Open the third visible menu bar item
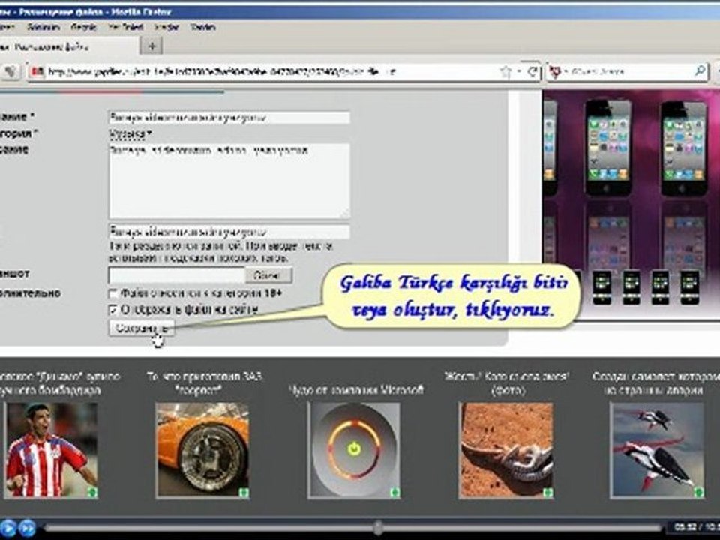This screenshot has height=540, width=720. coord(83,27)
